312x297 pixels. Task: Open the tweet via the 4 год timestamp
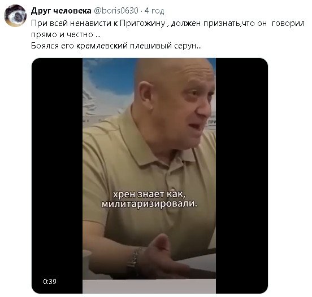tap(154, 11)
